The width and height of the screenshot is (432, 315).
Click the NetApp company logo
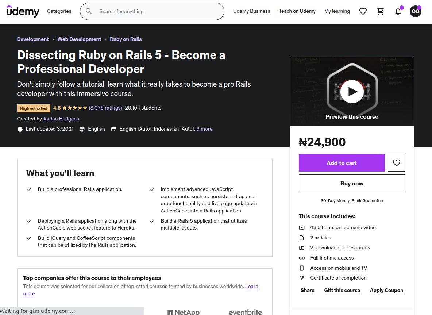point(184,312)
